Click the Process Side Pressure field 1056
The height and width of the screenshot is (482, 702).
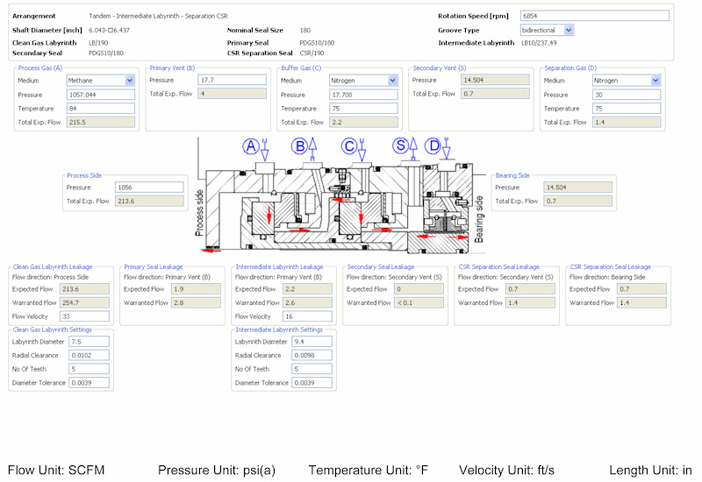point(149,188)
